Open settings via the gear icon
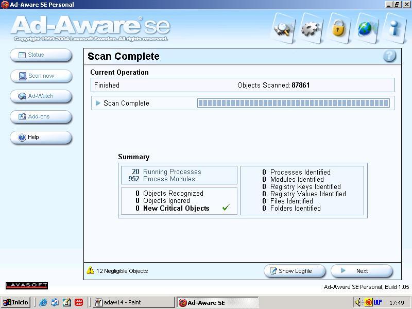 coord(311,28)
